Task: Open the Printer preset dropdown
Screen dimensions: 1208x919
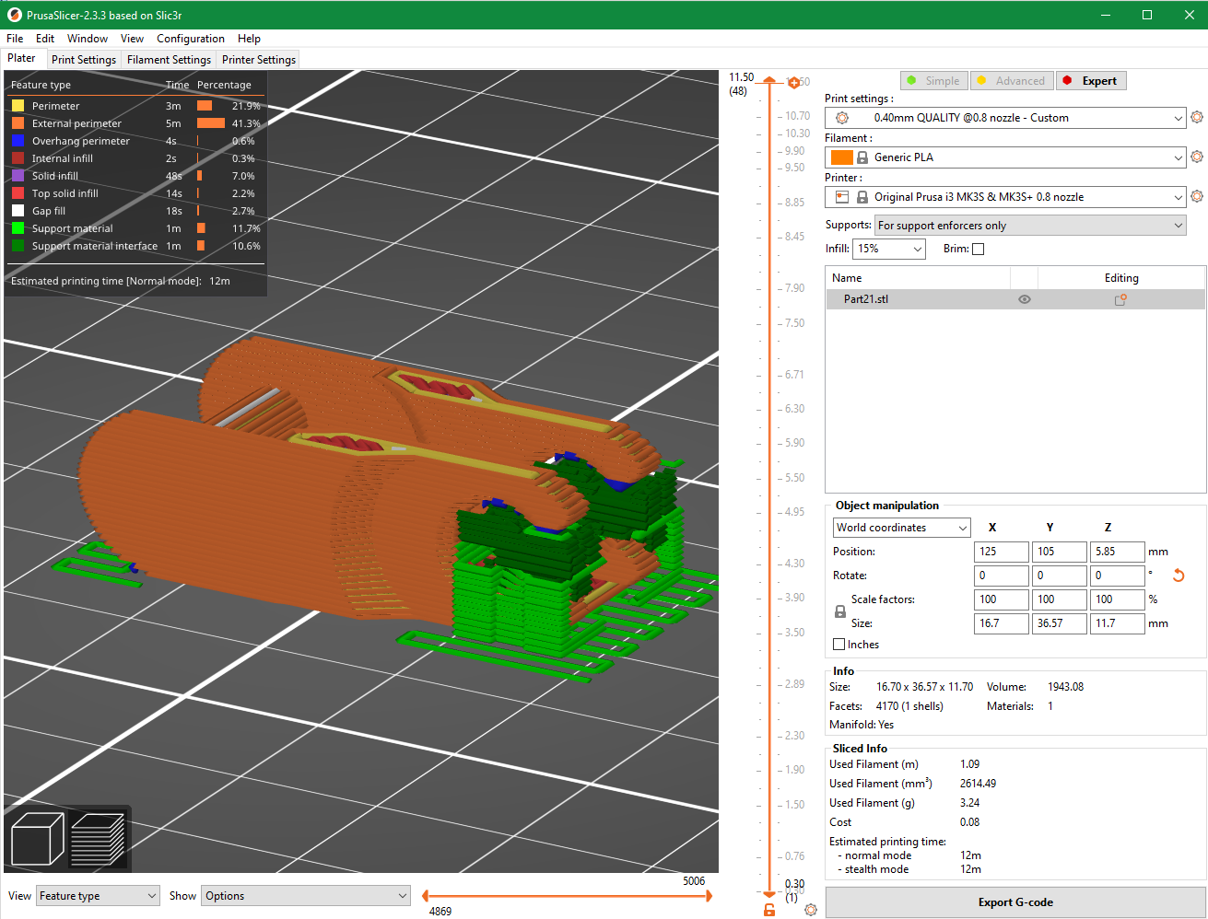Action: click(x=1005, y=197)
